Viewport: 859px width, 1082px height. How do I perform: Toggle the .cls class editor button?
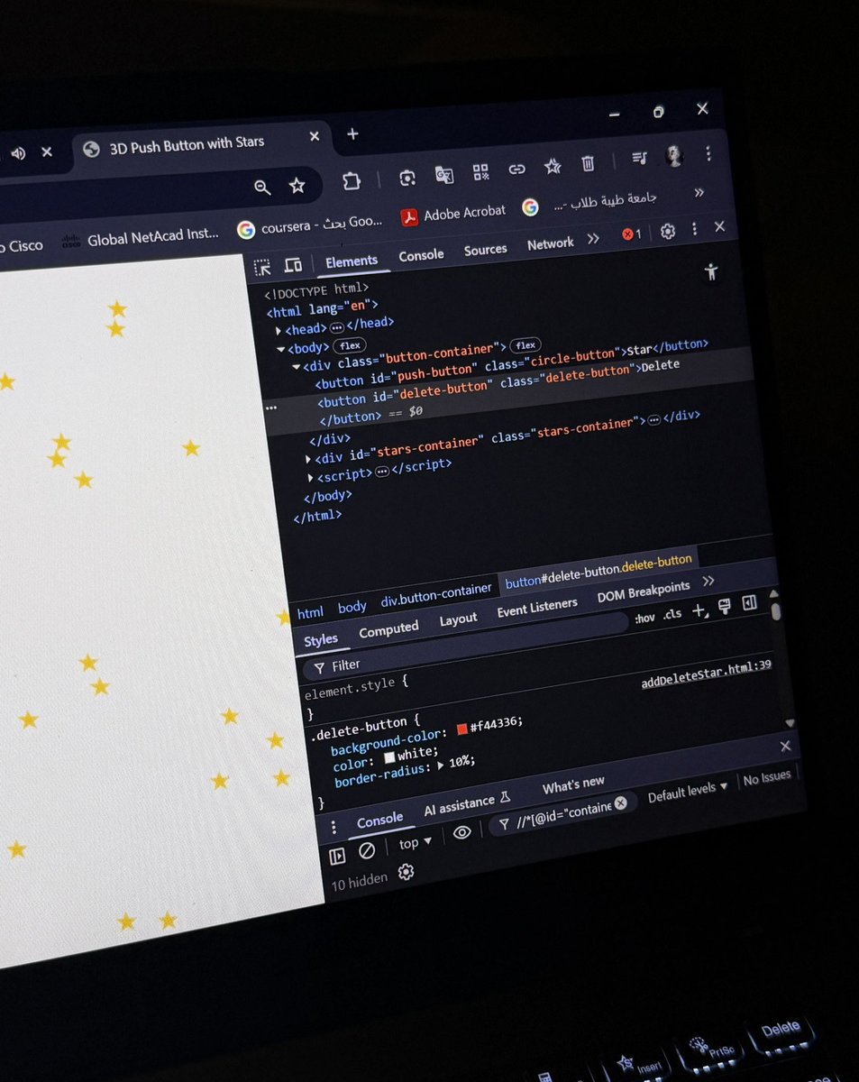[672, 615]
